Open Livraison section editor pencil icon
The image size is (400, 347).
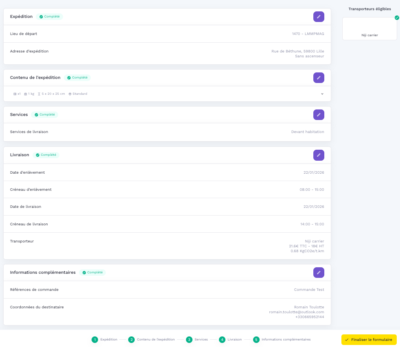[x=319, y=155]
